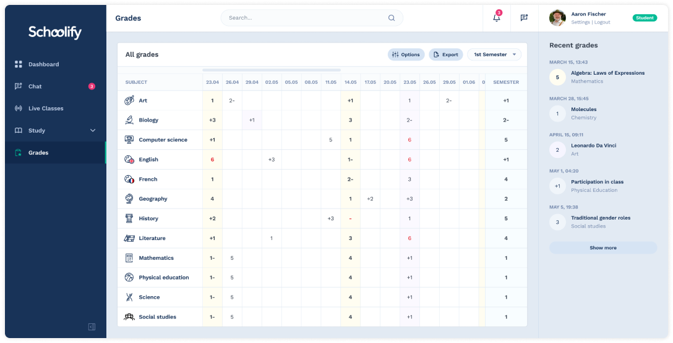Click the Live Classes broadcast icon
Screen dimensions: 673x343
(19, 109)
